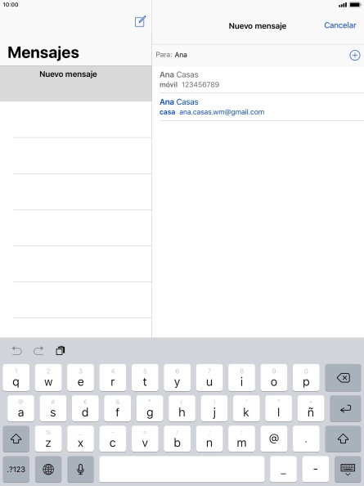Tap the redo arrow above keyboard
364x486 pixels.
pyautogui.click(x=38, y=351)
